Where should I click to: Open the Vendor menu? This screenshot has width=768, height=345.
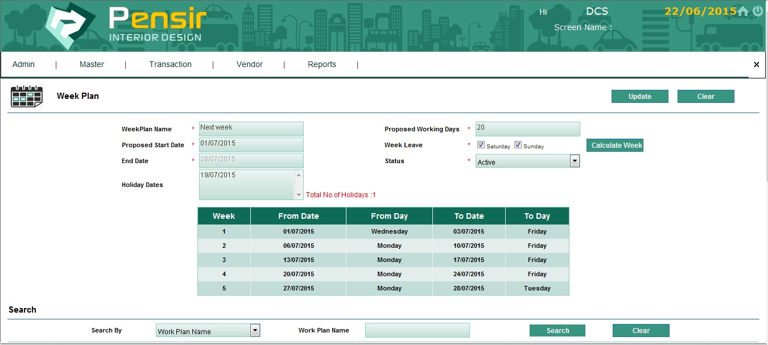[250, 65]
